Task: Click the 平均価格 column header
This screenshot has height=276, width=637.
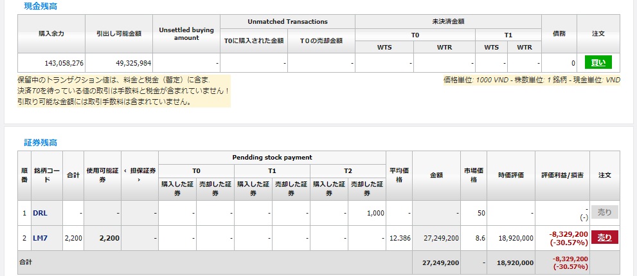Action: pyautogui.click(x=399, y=175)
